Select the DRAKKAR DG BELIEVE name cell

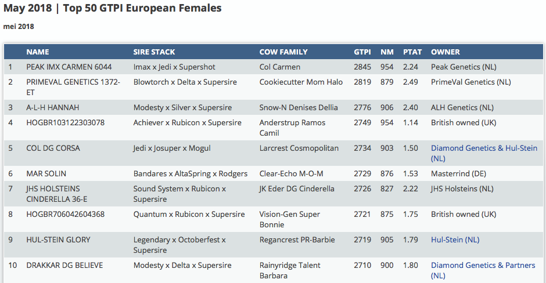point(64,266)
